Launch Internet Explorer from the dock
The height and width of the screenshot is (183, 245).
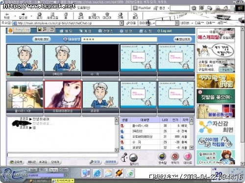[x=97, y=173]
